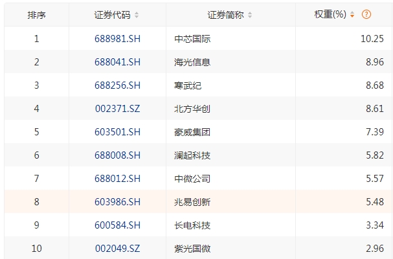Open the weight help question-mark icon

click(366, 14)
